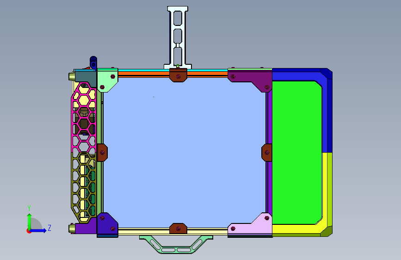This screenshot has height=260, width=401.
Task: Select the mint green handle at the bottom
Action: tap(176, 244)
